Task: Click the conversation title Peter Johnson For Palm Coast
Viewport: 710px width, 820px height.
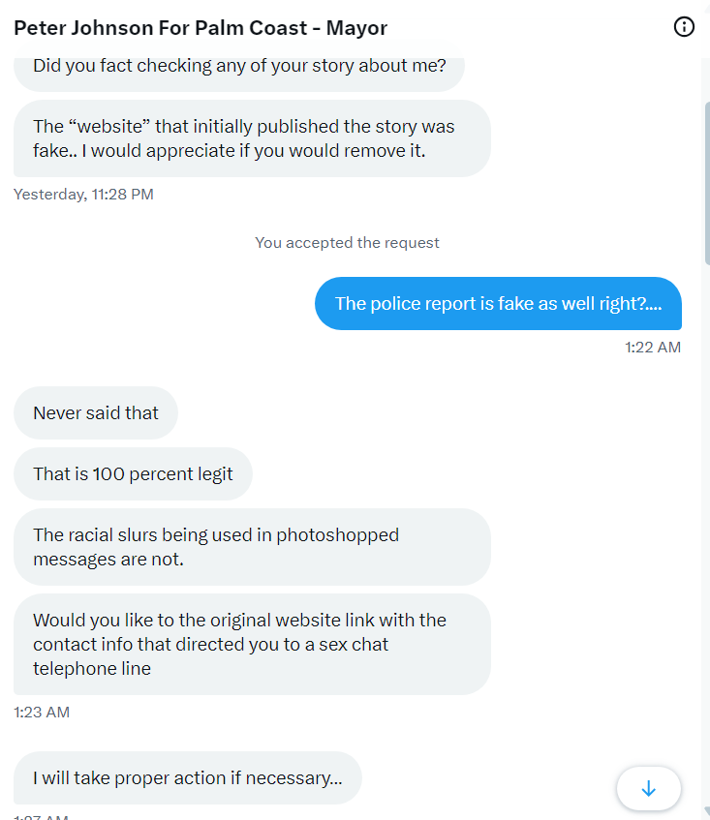Action: (x=201, y=28)
